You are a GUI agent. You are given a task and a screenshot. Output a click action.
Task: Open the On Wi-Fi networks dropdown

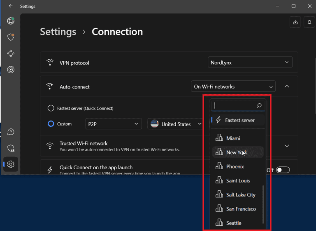pos(233,86)
